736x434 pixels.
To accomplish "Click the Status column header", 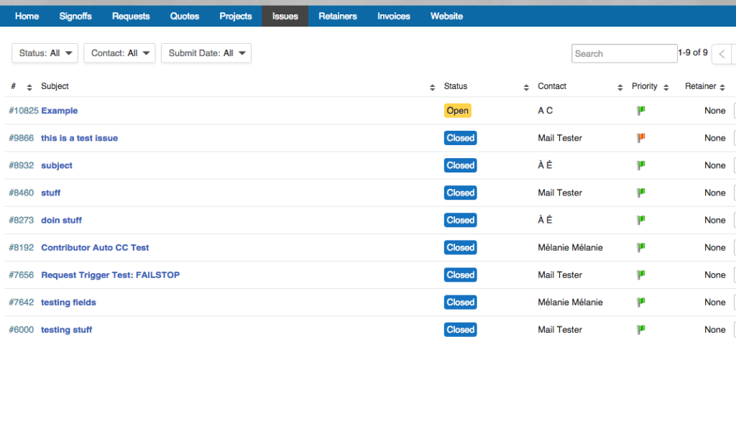I will (456, 86).
